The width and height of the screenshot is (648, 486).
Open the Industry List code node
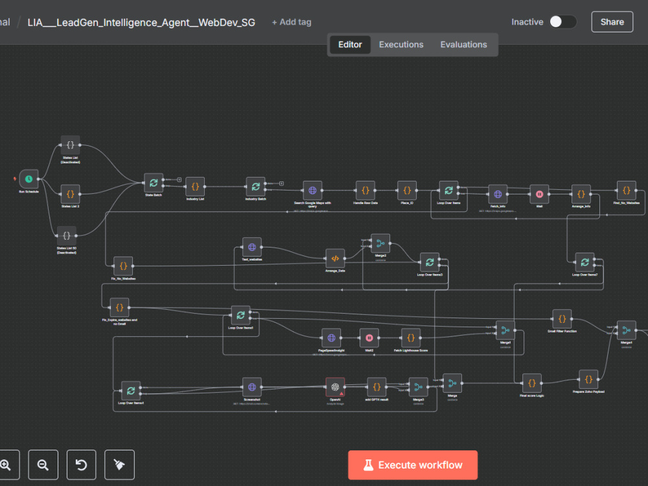pyautogui.click(x=195, y=187)
